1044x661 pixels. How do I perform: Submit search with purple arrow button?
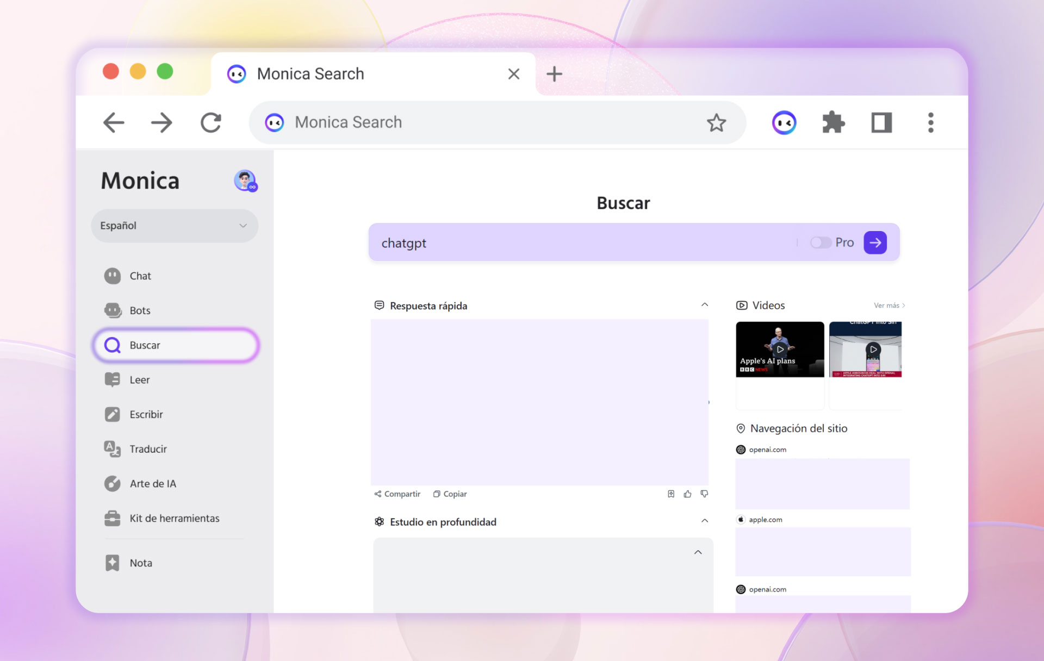tap(875, 242)
